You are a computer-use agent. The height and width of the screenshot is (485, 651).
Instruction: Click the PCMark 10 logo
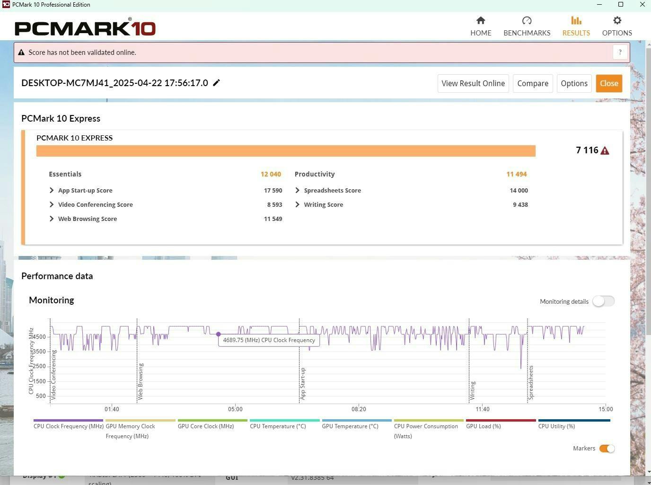click(85, 27)
